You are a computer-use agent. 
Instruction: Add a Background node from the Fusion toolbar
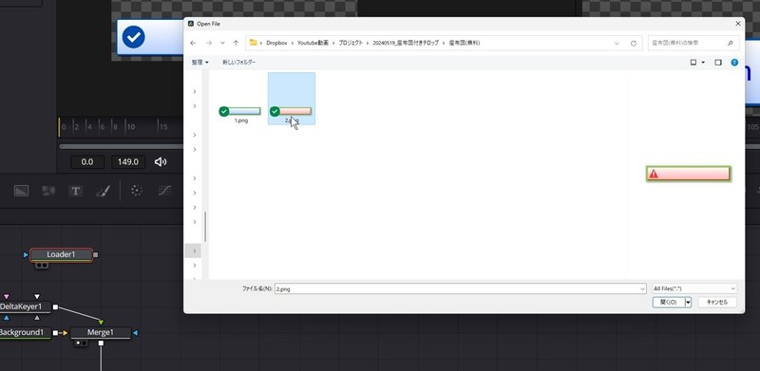[21, 191]
